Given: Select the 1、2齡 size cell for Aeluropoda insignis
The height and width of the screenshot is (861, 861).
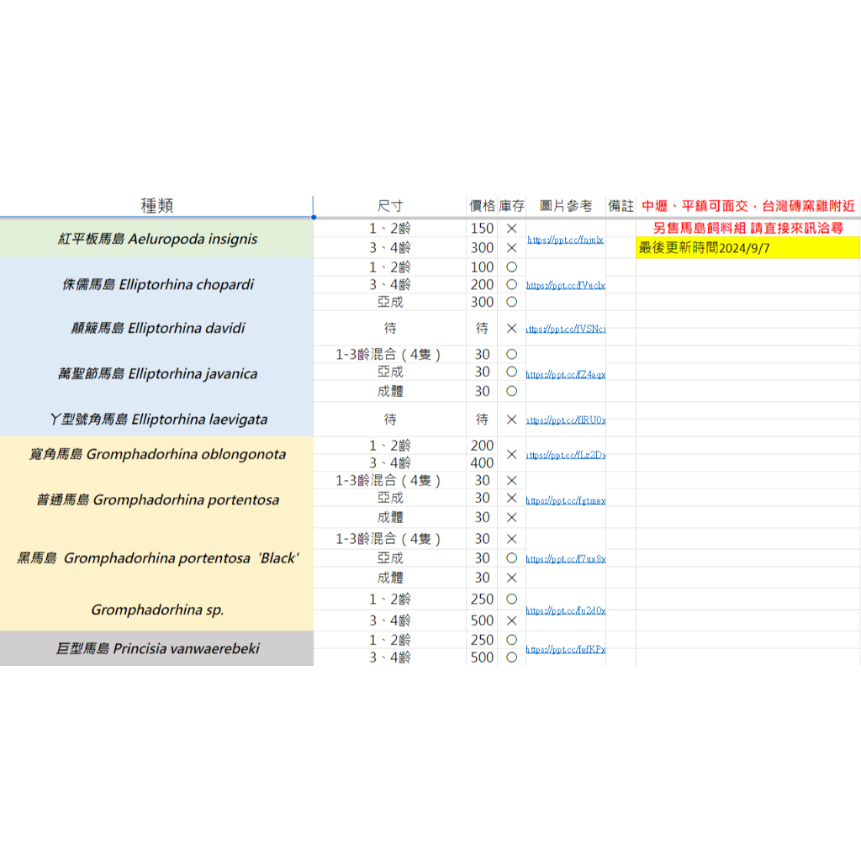Looking at the screenshot, I should pyautogui.click(x=390, y=229).
